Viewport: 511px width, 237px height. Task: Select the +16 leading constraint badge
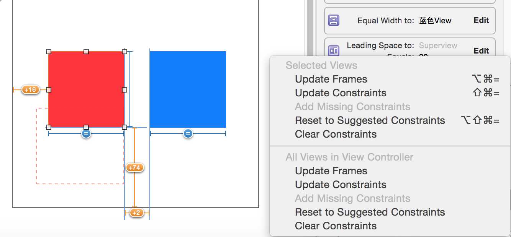click(x=30, y=90)
